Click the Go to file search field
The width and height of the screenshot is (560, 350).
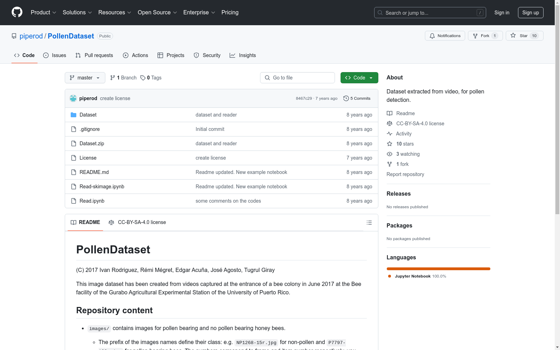297,78
